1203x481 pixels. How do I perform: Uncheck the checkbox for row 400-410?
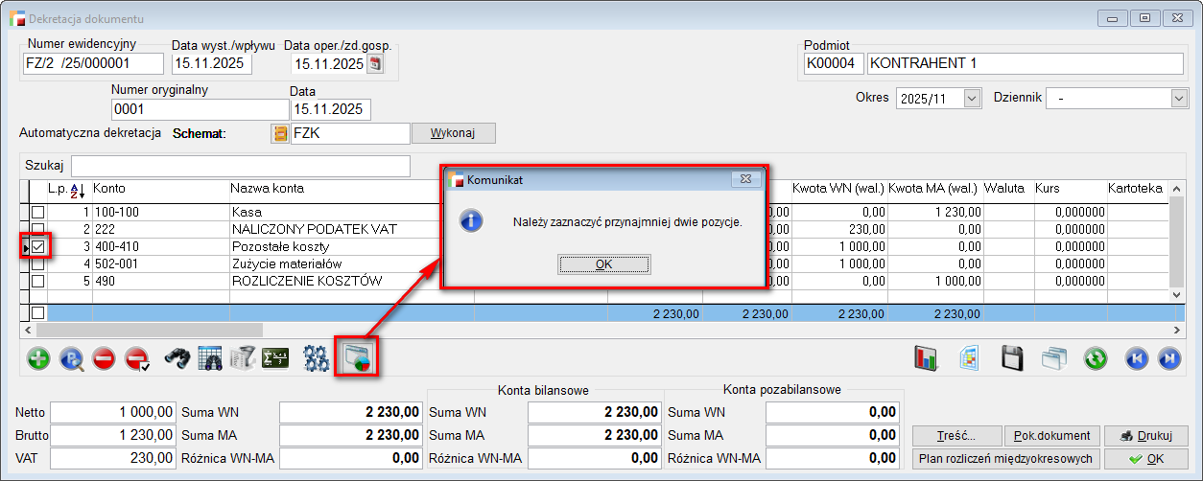38,247
